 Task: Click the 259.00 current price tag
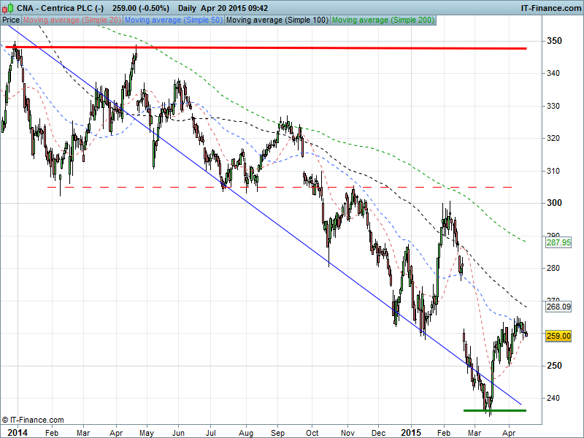point(558,336)
